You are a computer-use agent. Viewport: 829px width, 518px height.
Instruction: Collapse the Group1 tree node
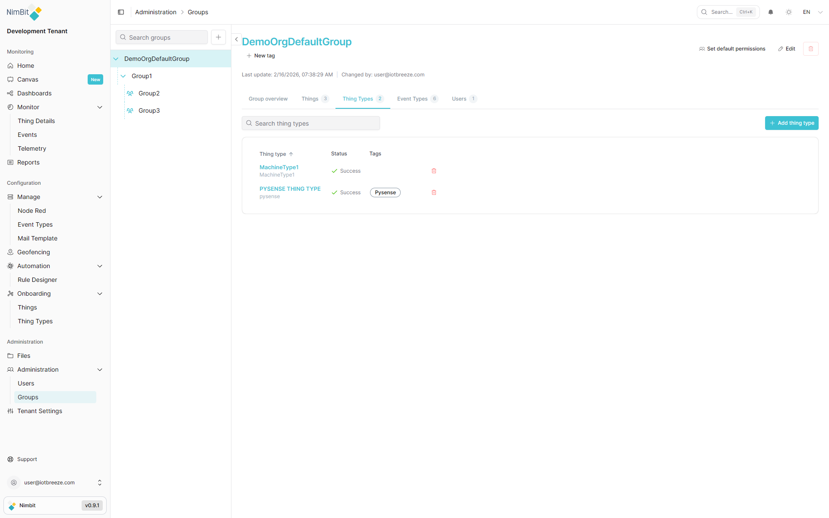point(123,76)
